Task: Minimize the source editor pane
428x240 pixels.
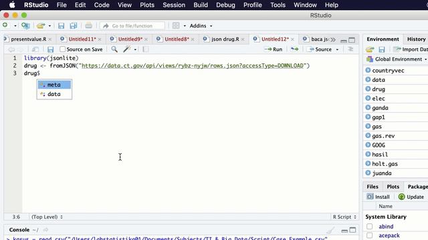Action: (344, 40)
